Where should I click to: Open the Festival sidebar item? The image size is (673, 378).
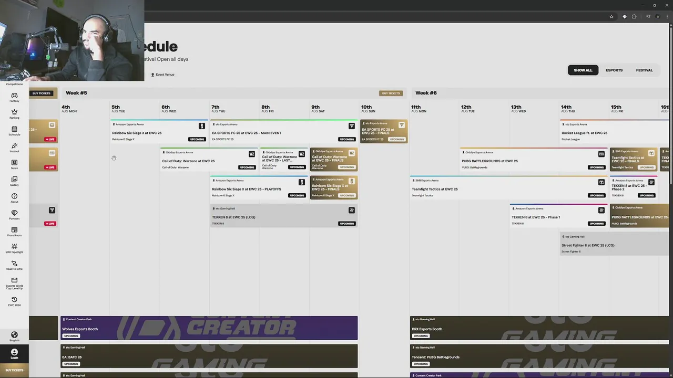[x=14, y=148]
